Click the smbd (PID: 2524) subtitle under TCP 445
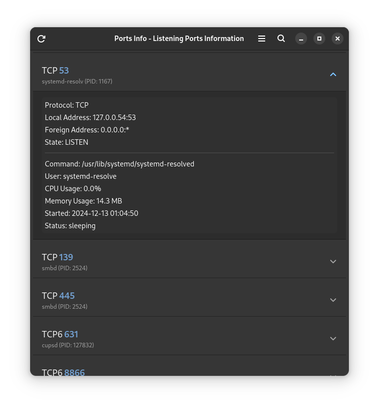Viewport: 379px width, 409px height. (65, 307)
